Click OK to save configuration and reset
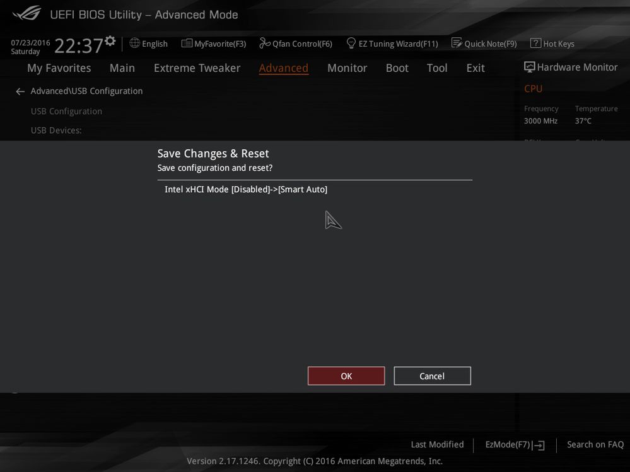 point(346,376)
